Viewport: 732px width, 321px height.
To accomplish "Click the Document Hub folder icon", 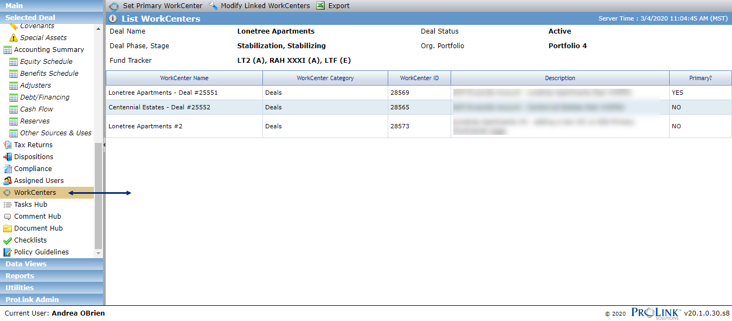I will tap(8, 228).
